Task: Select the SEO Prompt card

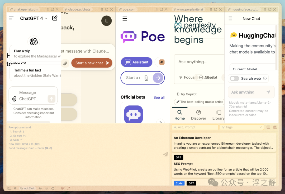Action: coord(224,165)
